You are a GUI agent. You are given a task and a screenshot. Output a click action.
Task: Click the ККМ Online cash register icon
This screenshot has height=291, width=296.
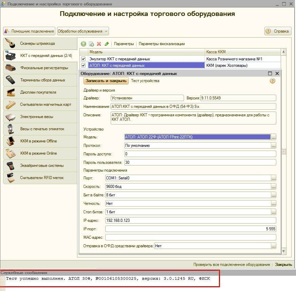point(11,153)
